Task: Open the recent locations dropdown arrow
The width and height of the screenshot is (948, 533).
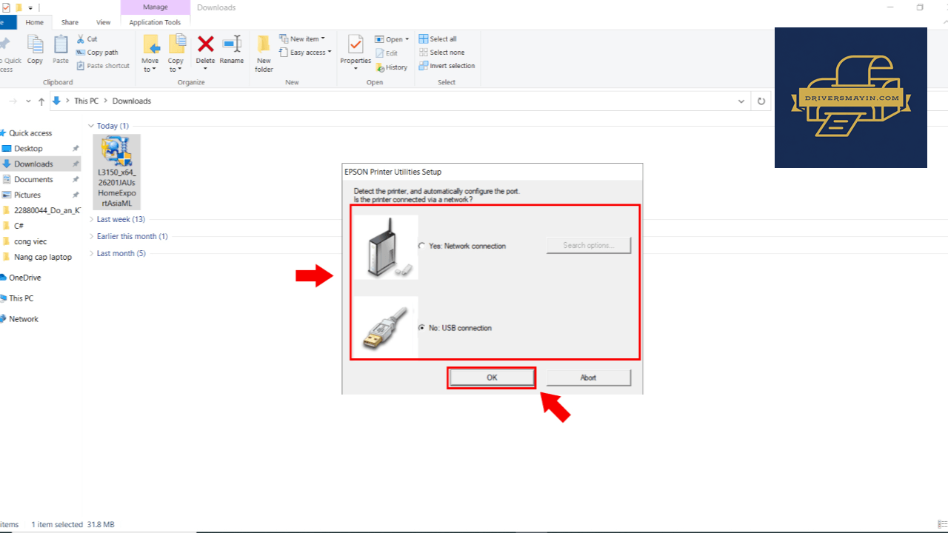Action: (28, 101)
